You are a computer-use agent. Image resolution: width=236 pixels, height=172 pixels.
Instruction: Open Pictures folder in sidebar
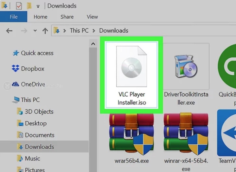[35, 169]
